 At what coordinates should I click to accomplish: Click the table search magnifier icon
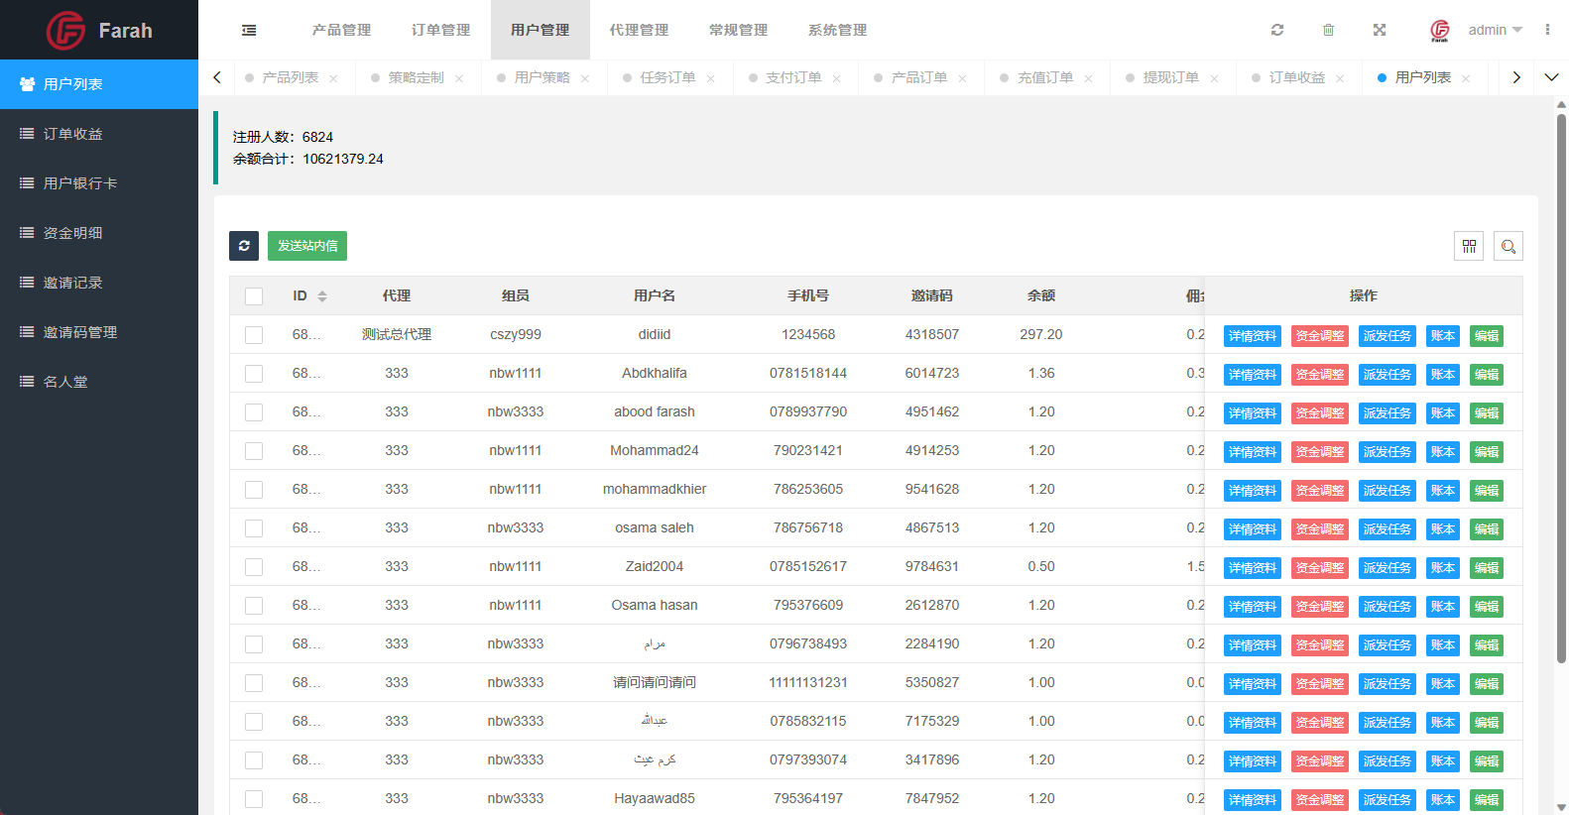click(1508, 246)
